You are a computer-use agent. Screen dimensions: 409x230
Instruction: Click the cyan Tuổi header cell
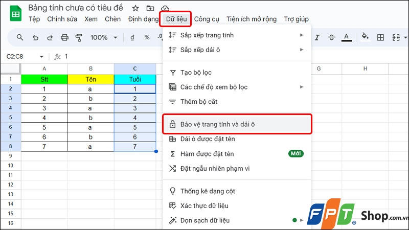click(135, 79)
